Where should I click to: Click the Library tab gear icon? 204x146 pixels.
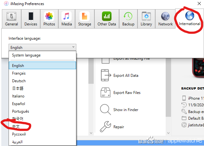pyautogui.click(x=146, y=16)
